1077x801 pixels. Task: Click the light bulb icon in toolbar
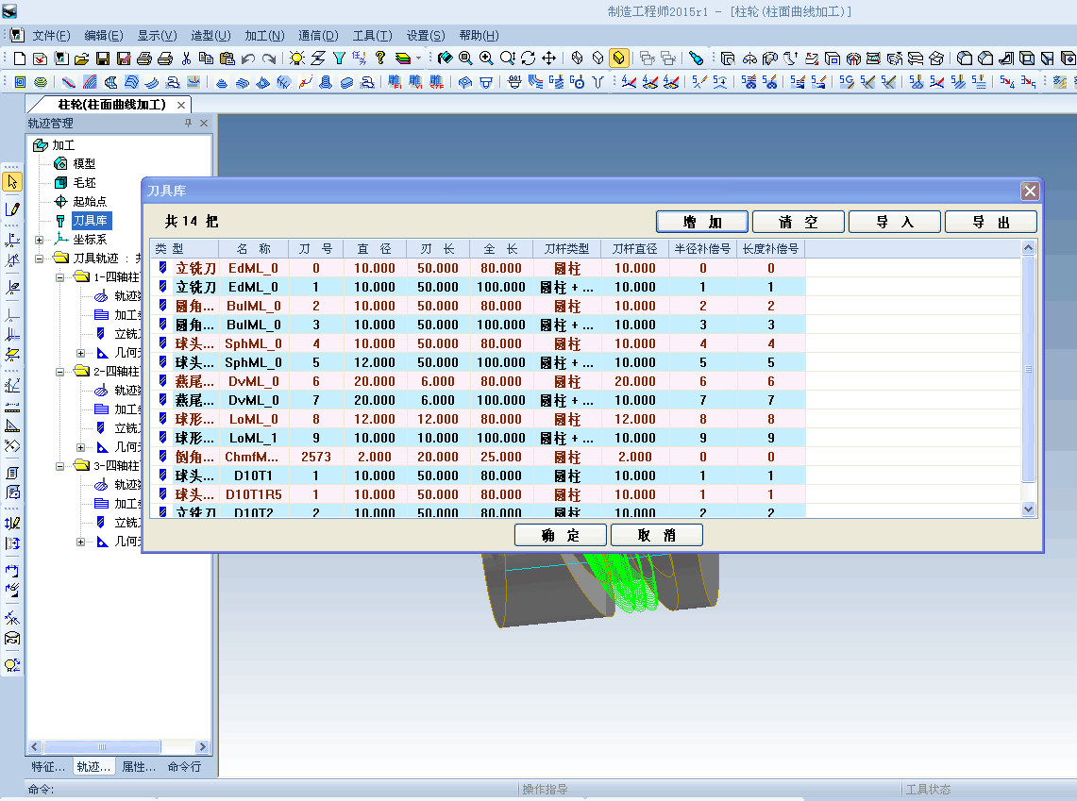[297, 58]
